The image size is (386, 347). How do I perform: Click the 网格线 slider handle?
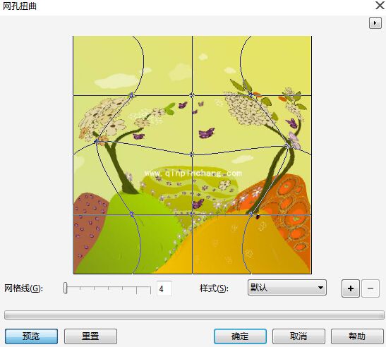(x=65, y=288)
